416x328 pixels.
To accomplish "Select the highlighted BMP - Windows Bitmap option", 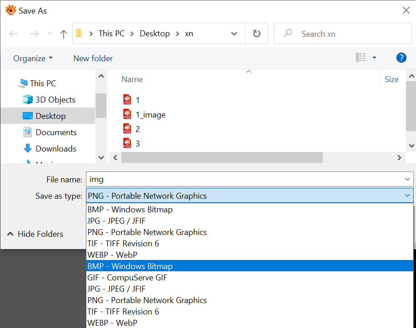I will (x=130, y=266).
